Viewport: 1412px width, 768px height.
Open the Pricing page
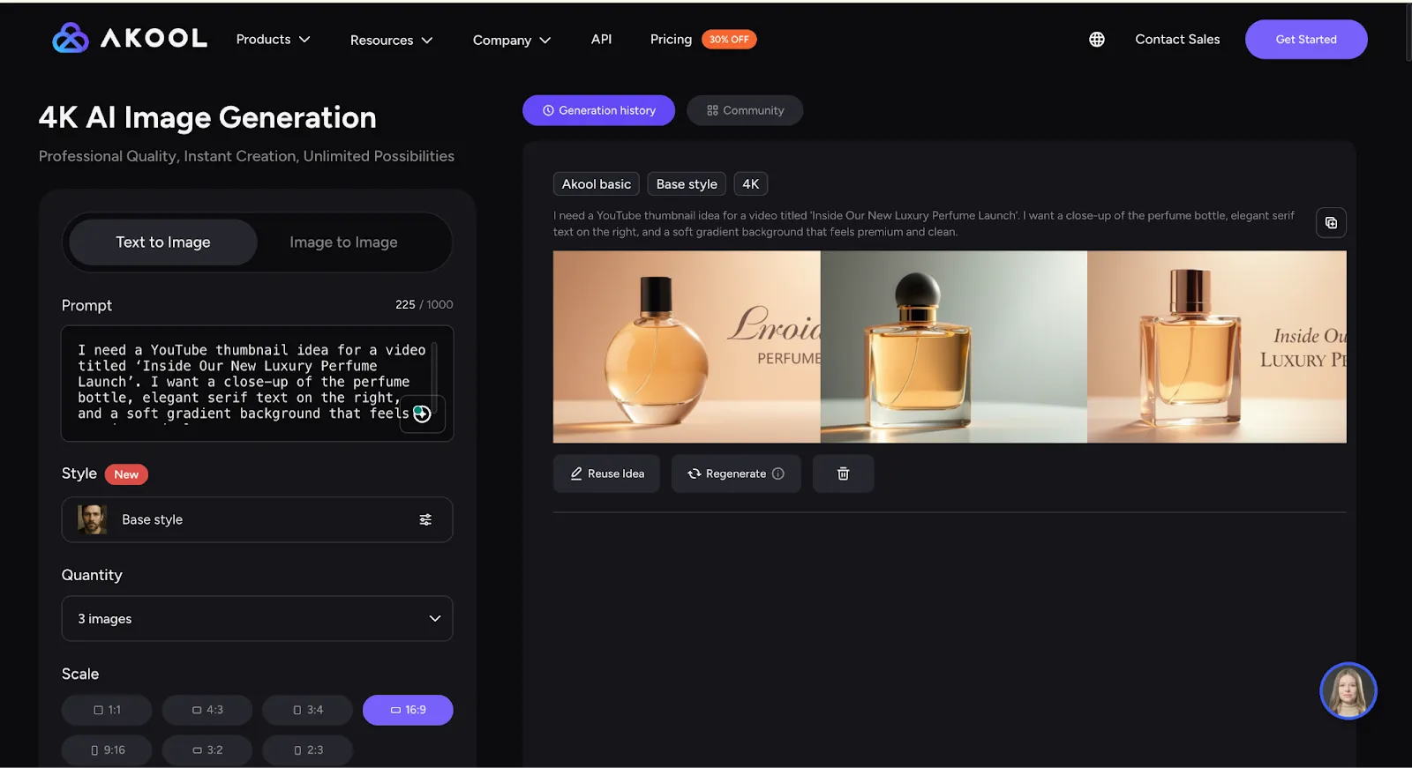(x=671, y=39)
